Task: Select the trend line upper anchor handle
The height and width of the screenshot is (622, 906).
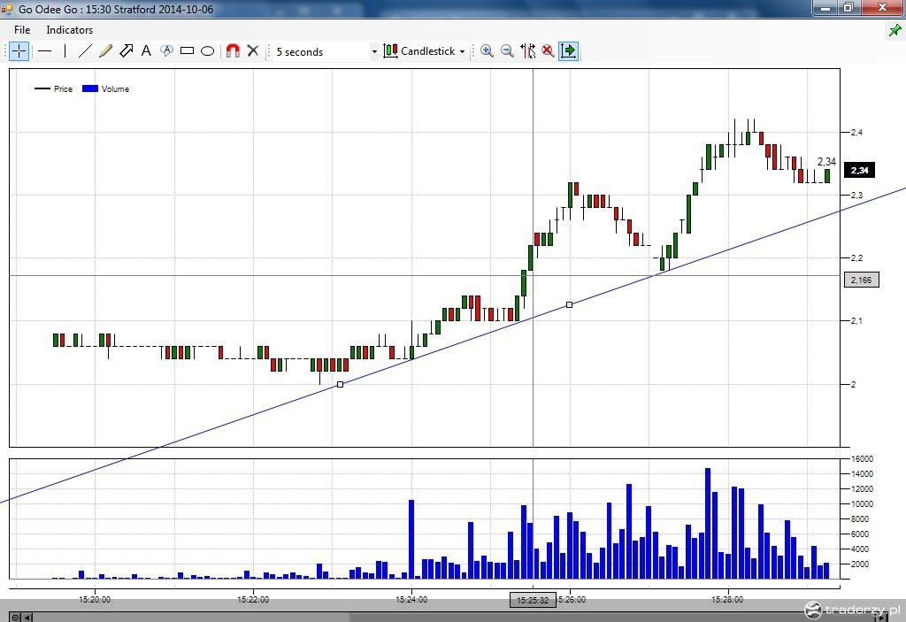Action: [x=569, y=304]
